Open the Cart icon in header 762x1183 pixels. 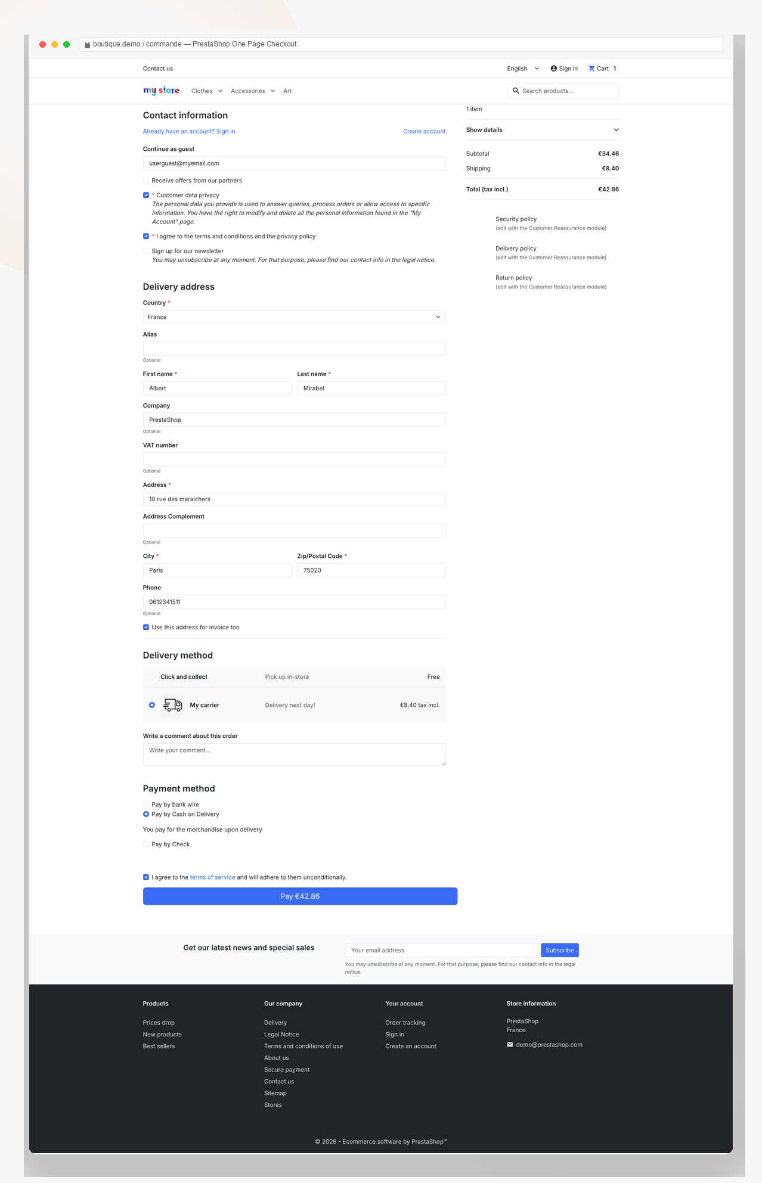591,69
